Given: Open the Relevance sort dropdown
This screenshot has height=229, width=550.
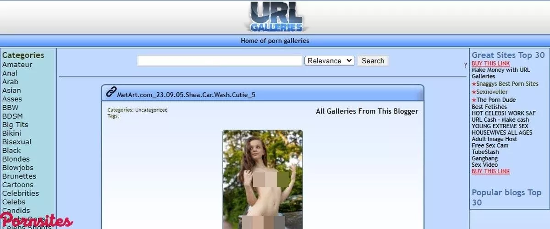Looking at the screenshot, I should click(x=329, y=61).
